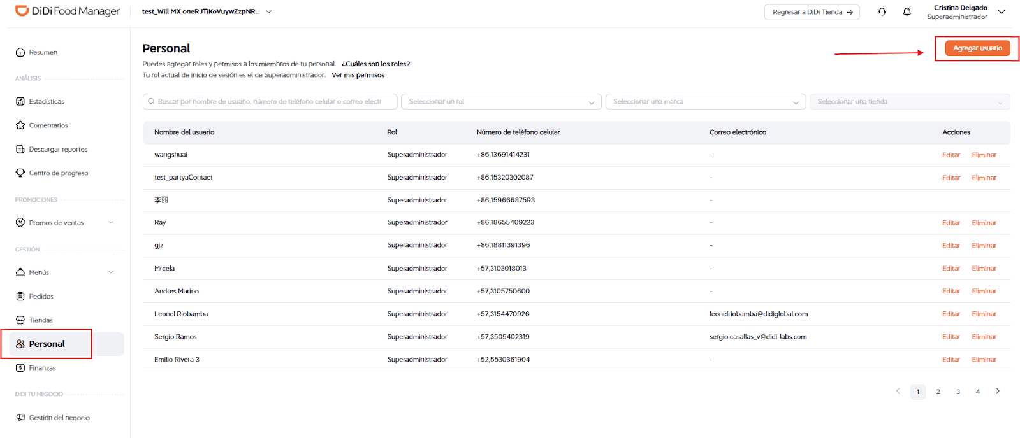The height and width of the screenshot is (438, 1020).
Task: Select Resumen in the sidebar menu
Action: tap(43, 52)
